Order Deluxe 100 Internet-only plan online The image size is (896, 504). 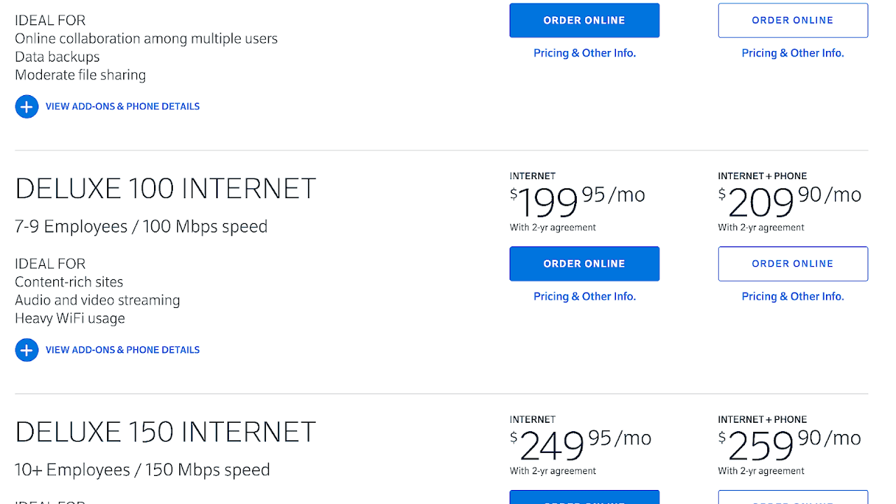coord(584,264)
